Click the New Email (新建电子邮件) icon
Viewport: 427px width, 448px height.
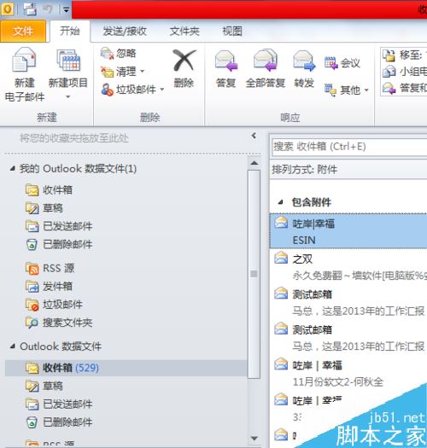click(24, 60)
